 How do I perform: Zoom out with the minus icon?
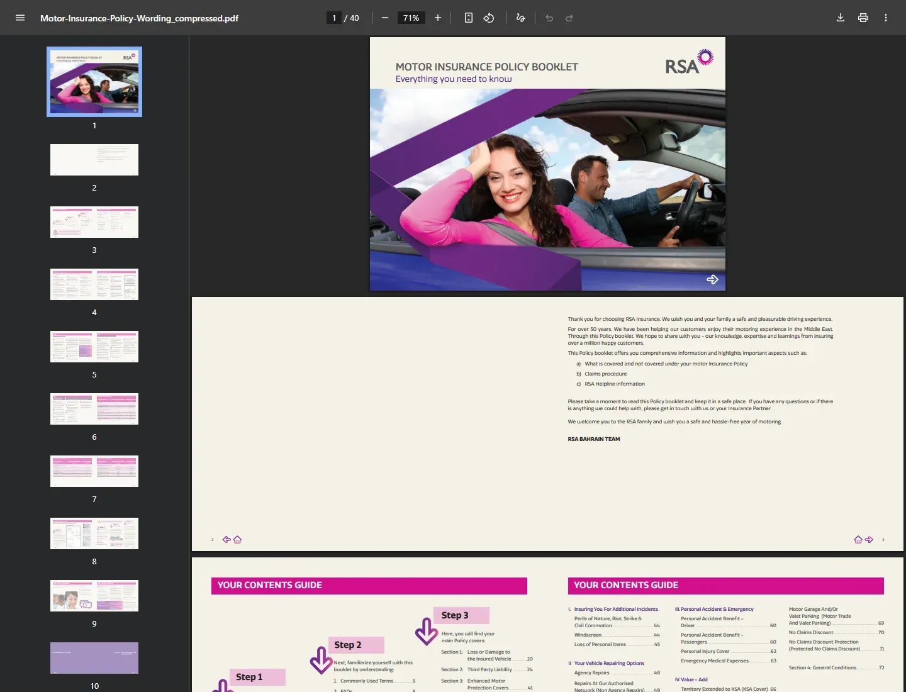point(385,18)
